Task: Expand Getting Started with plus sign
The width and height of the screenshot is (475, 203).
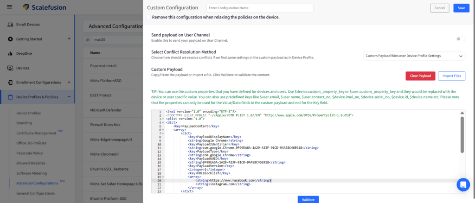Action: point(69,39)
